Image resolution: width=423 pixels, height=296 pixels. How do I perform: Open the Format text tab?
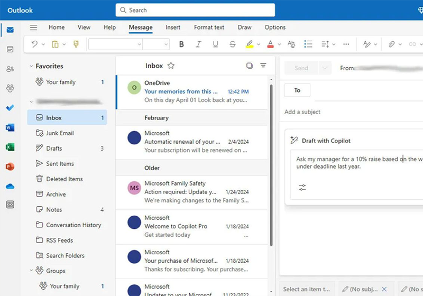pyautogui.click(x=209, y=27)
